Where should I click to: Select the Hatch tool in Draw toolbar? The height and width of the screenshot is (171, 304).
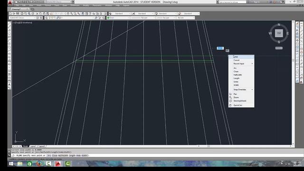point(9,71)
